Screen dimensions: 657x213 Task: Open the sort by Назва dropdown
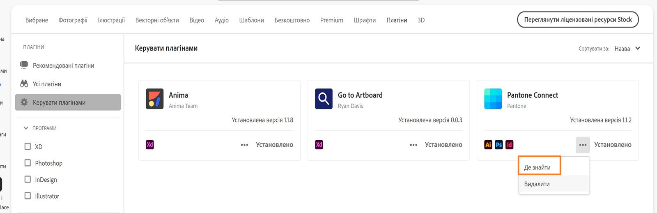(627, 49)
